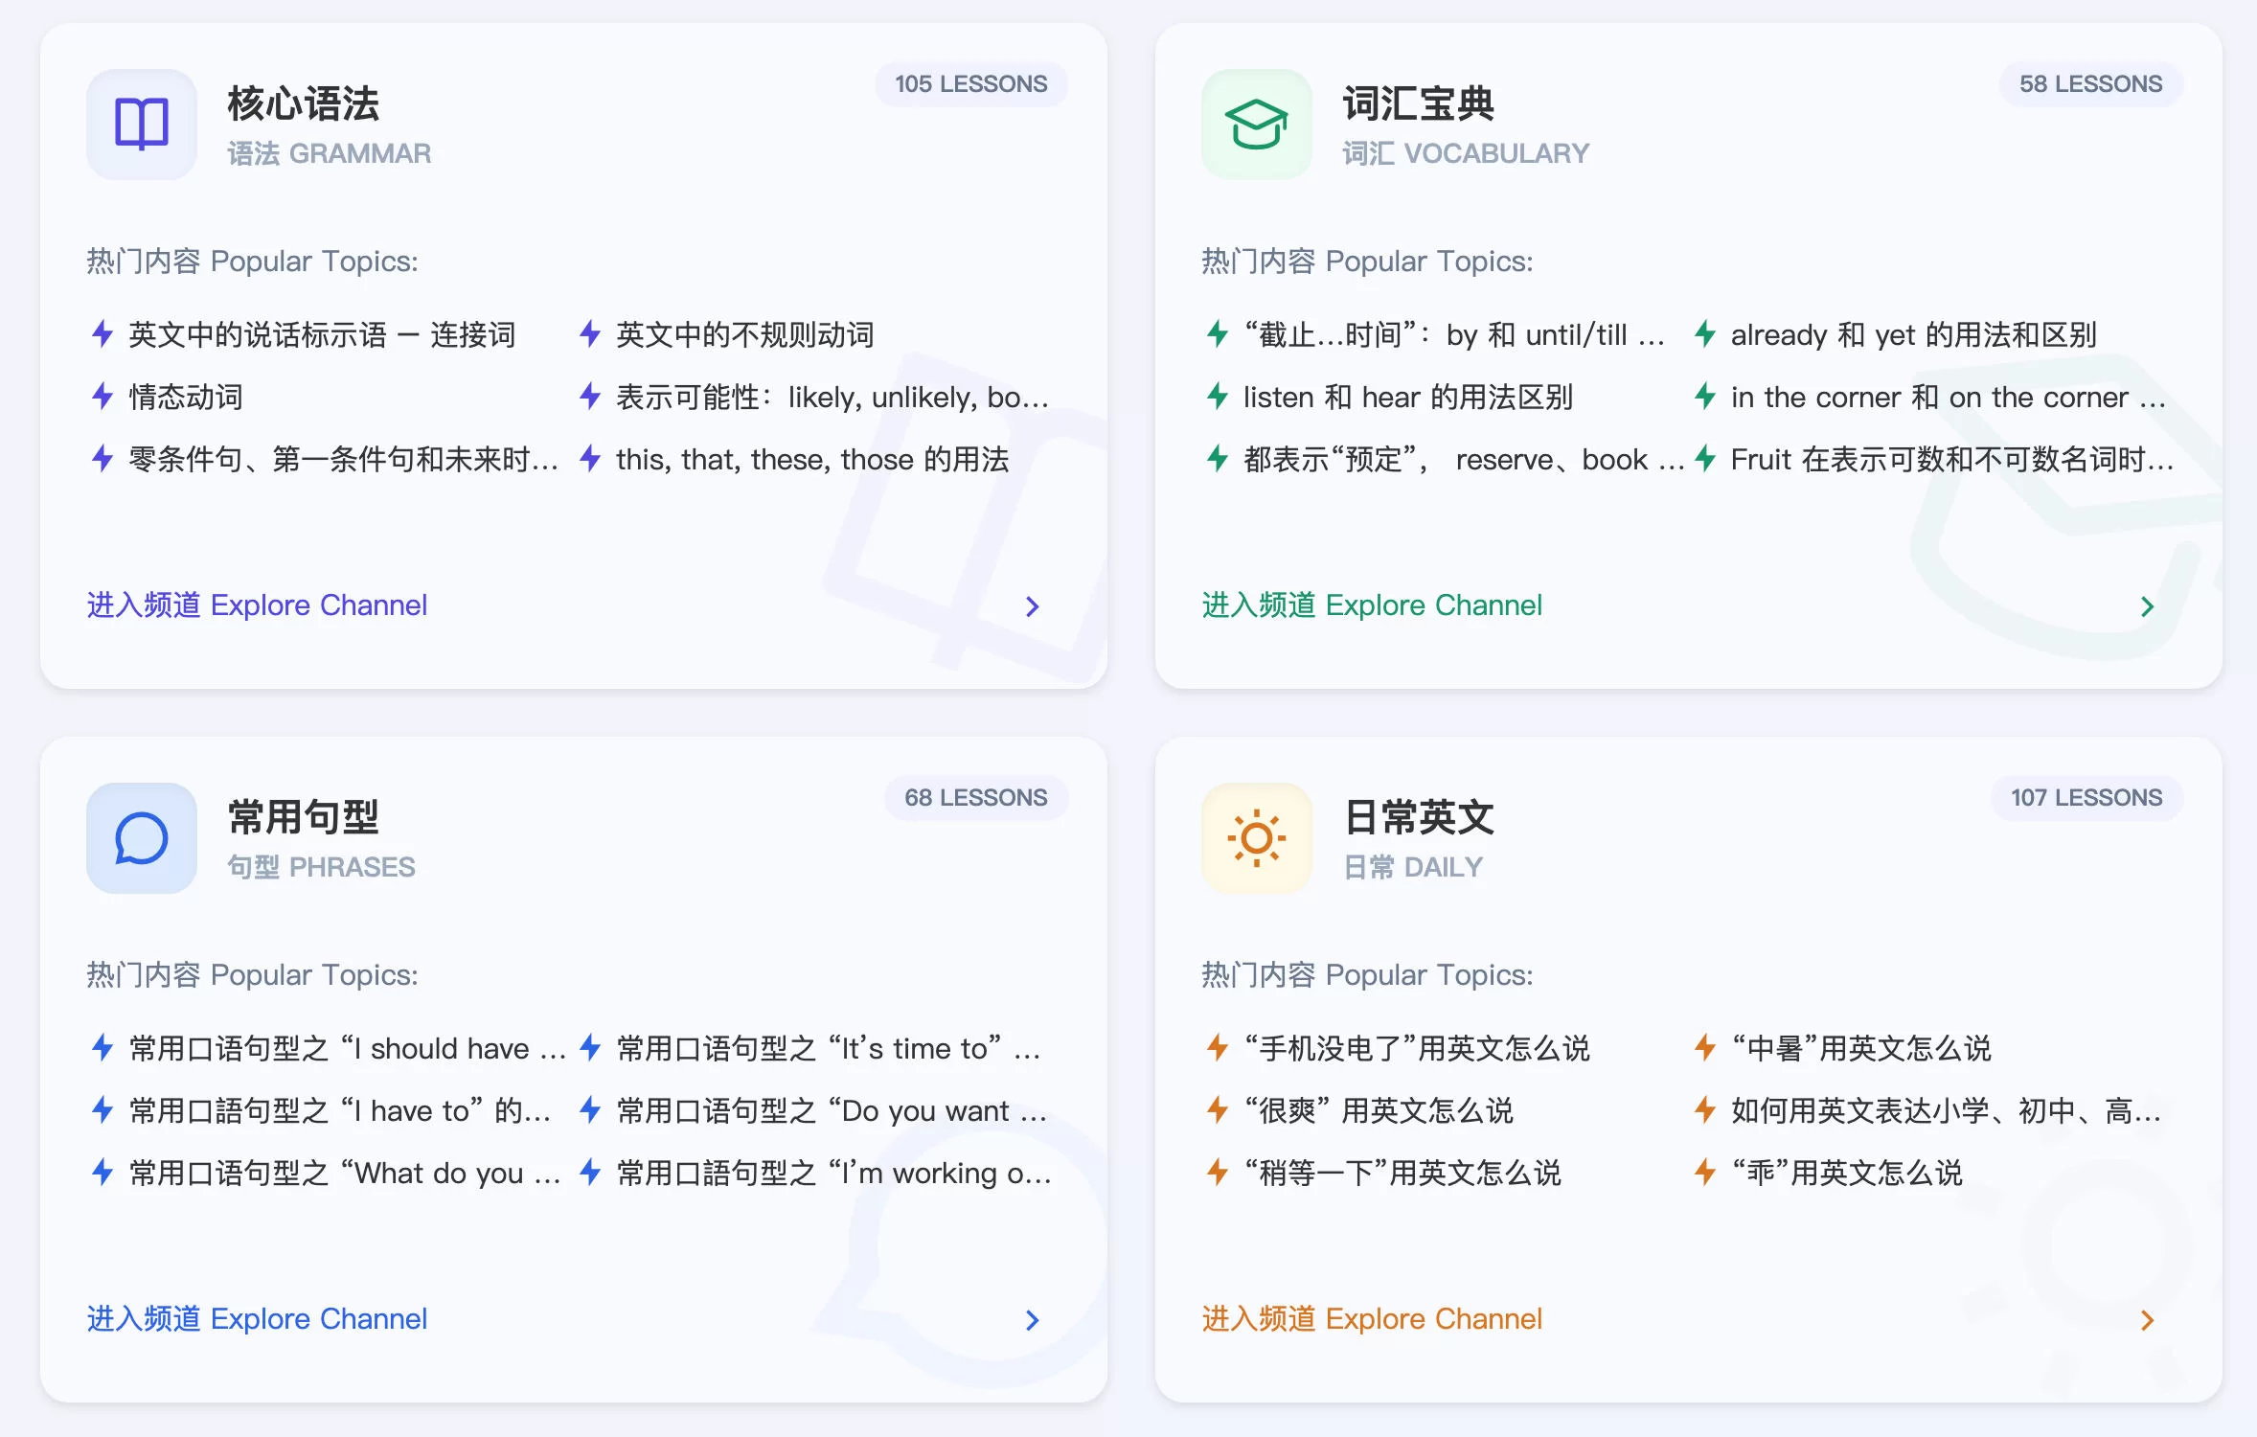The image size is (2257, 1437).
Task: Click the 105 LESSONS badge
Action: coord(970,84)
